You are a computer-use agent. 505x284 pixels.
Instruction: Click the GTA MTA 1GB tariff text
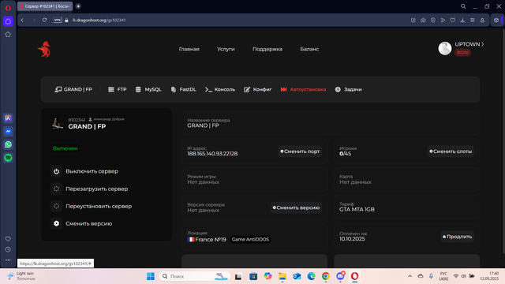coord(357,209)
